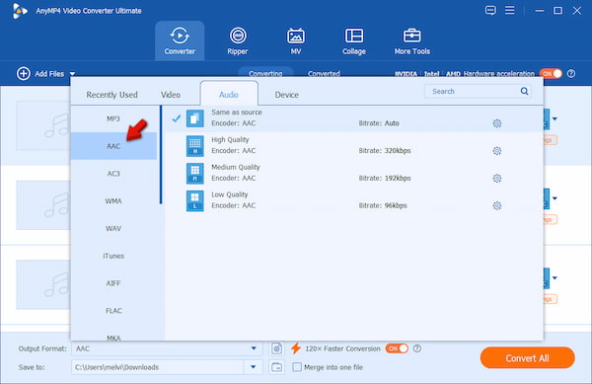592x384 pixels.
Task: Open the Save to path dropdown
Action: coord(254,367)
